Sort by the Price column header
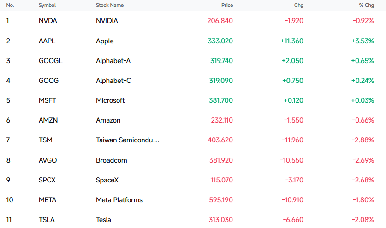The image size is (386, 228). point(227,5)
